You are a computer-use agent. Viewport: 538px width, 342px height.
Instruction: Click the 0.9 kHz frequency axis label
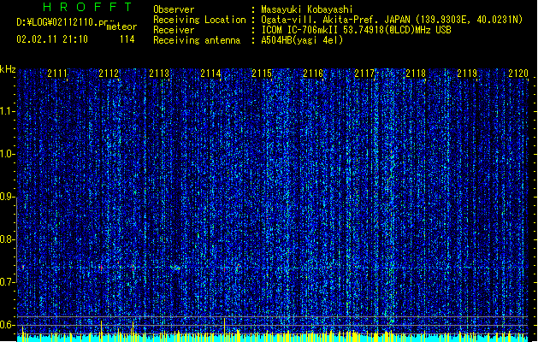[7, 197]
